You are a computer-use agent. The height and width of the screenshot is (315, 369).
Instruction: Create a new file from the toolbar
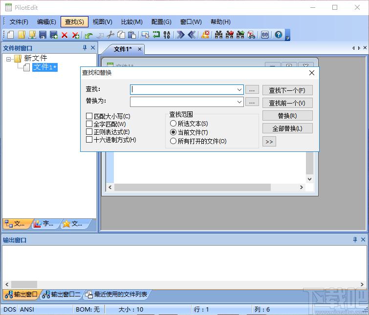coord(10,35)
